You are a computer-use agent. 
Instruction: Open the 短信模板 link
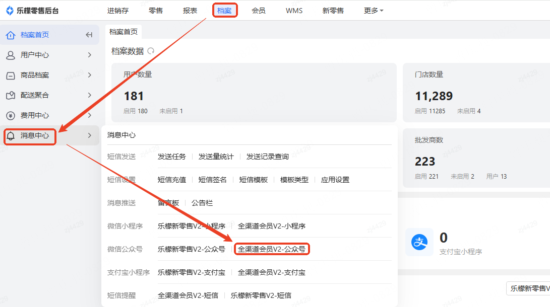coord(253,180)
